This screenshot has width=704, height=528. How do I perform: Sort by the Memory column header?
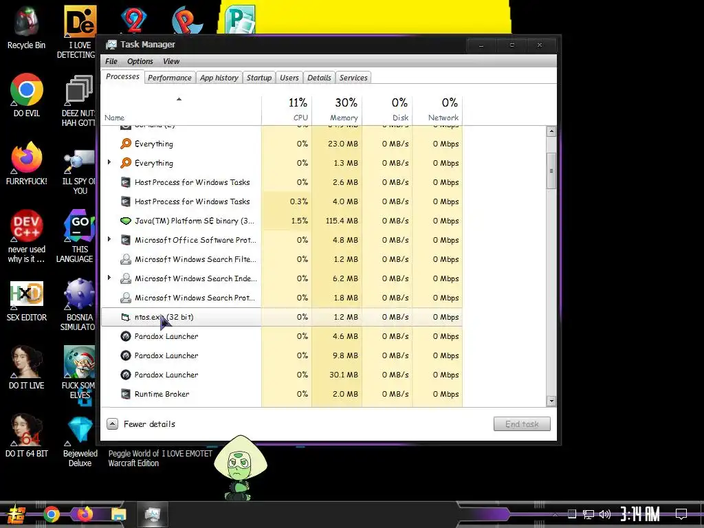point(337,110)
